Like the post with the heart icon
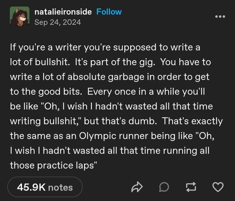 pos(218,187)
